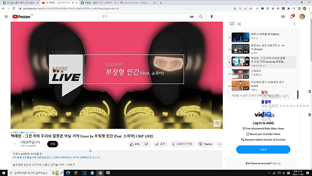This screenshot has width=312, height=176.
Task: Dislike the video
Action: 147,144
